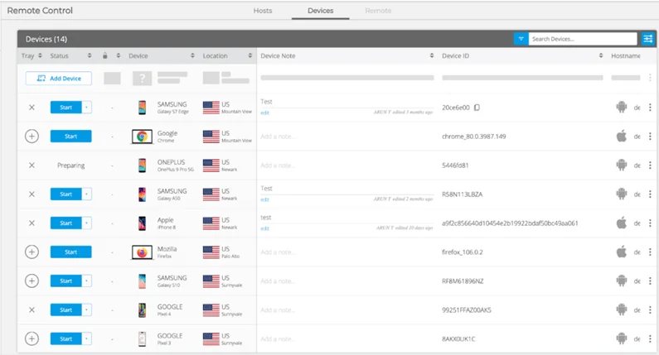The image size is (659, 355).
Task: Edit note for Galaxy S7 Edge
Action: tap(264, 113)
